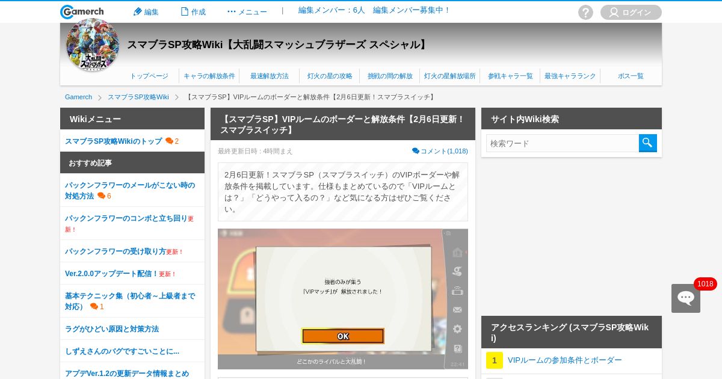This screenshot has height=379, width=722.
Task: Click the 編集メンバー募集中 link
Action: pyautogui.click(x=412, y=10)
